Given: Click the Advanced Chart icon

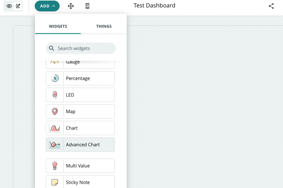Looking at the screenshot, I should coord(55,145).
